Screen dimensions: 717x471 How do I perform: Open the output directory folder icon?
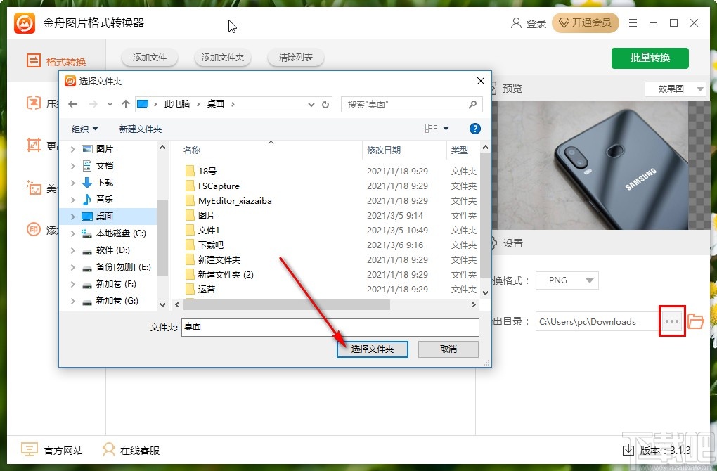695,321
